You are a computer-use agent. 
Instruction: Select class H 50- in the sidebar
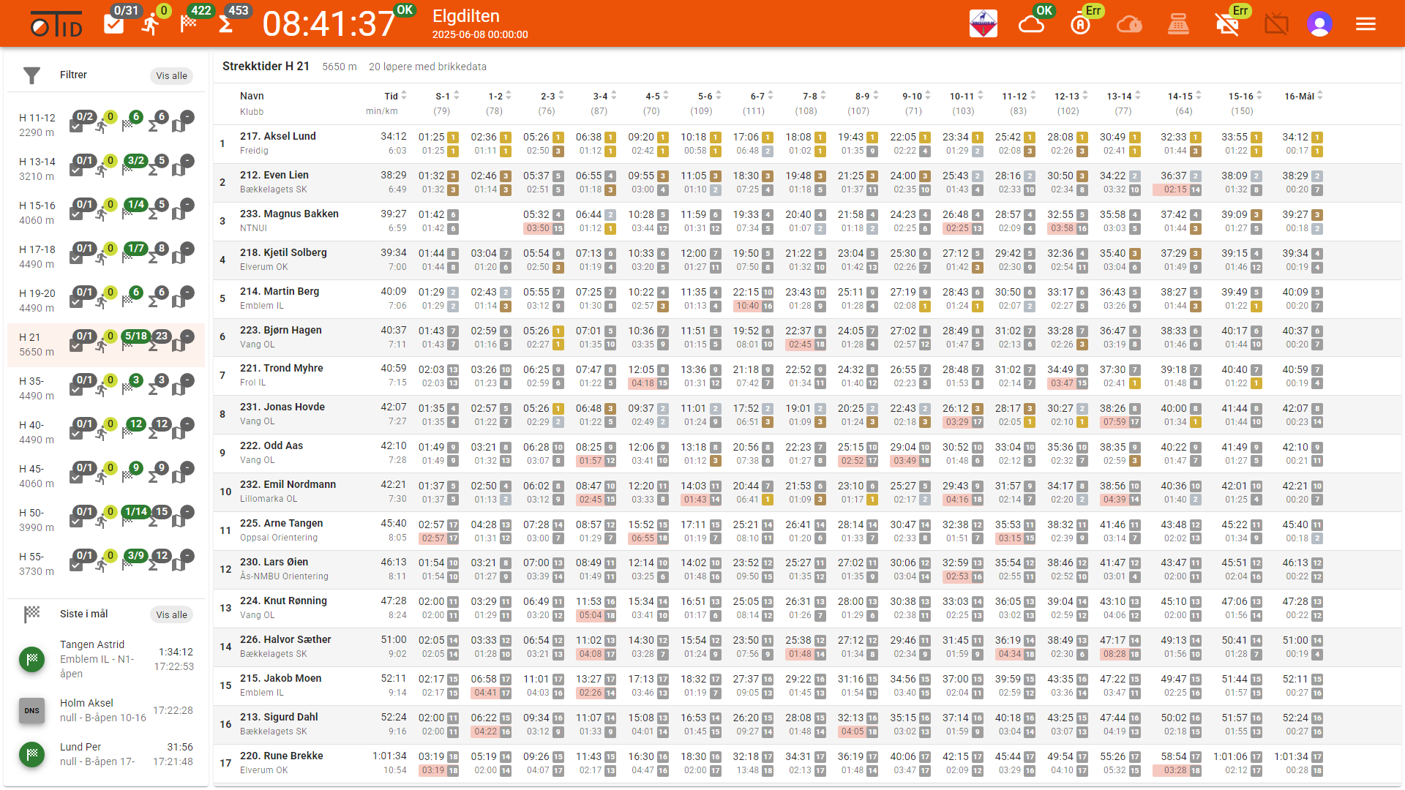point(106,520)
